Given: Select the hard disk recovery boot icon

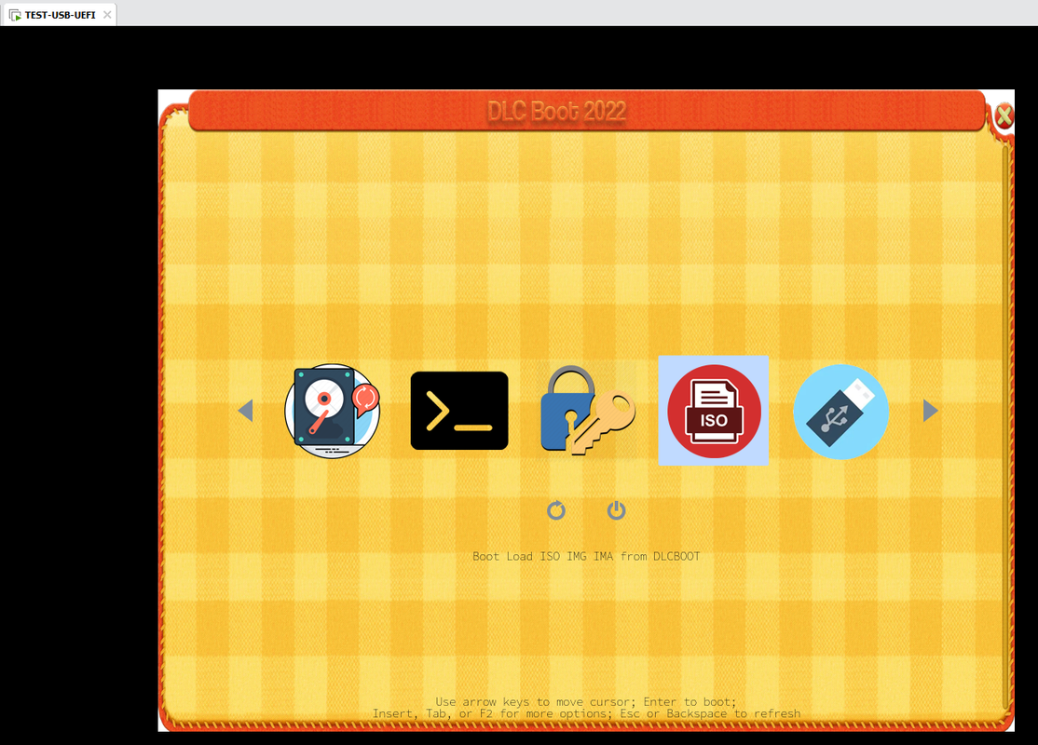Looking at the screenshot, I should tap(333, 411).
